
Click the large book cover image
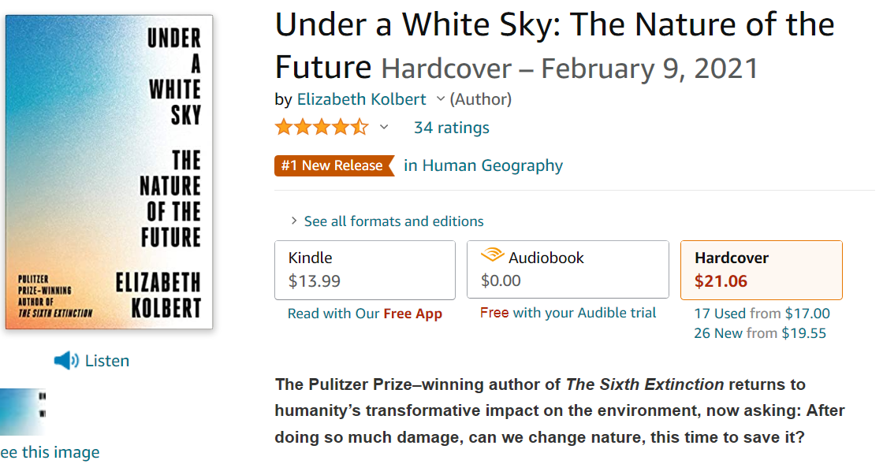pos(109,172)
